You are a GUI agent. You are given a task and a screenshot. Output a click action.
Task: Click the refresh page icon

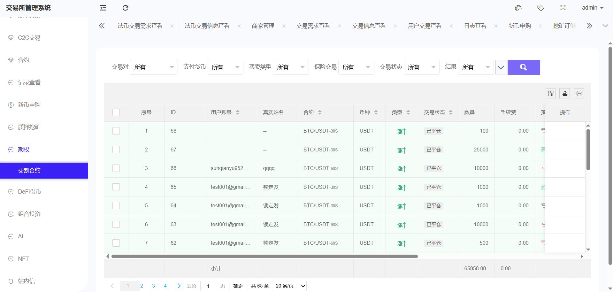[125, 8]
